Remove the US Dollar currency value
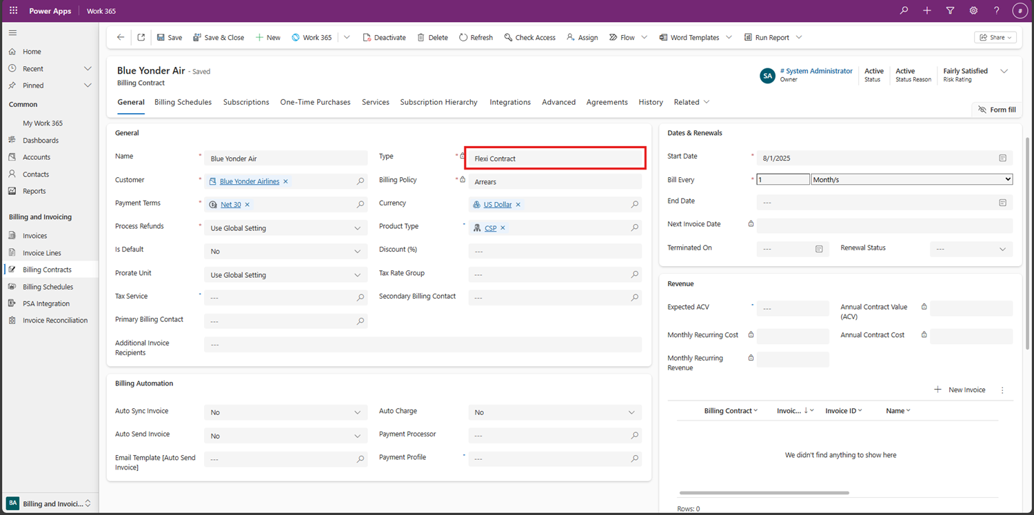Screen dimensions: 1034x515 518,205
